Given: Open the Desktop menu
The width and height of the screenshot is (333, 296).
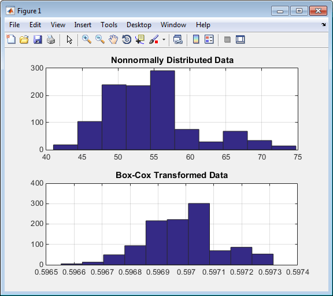Looking at the screenshot, I should pyautogui.click(x=139, y=25).
